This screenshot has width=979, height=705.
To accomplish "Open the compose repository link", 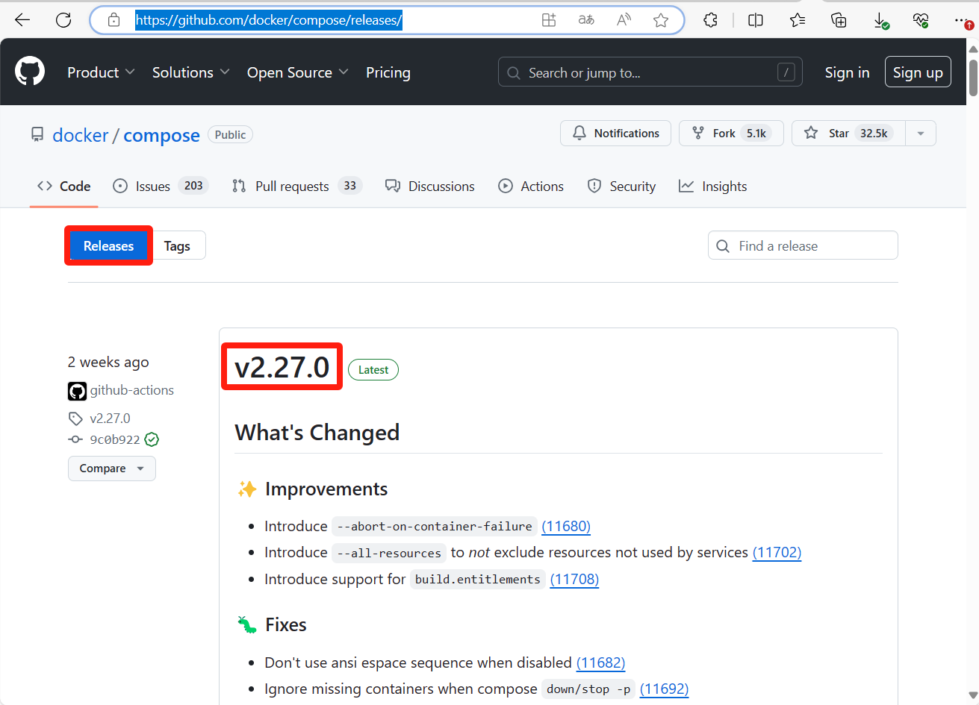I will click(x=161, y=135).
